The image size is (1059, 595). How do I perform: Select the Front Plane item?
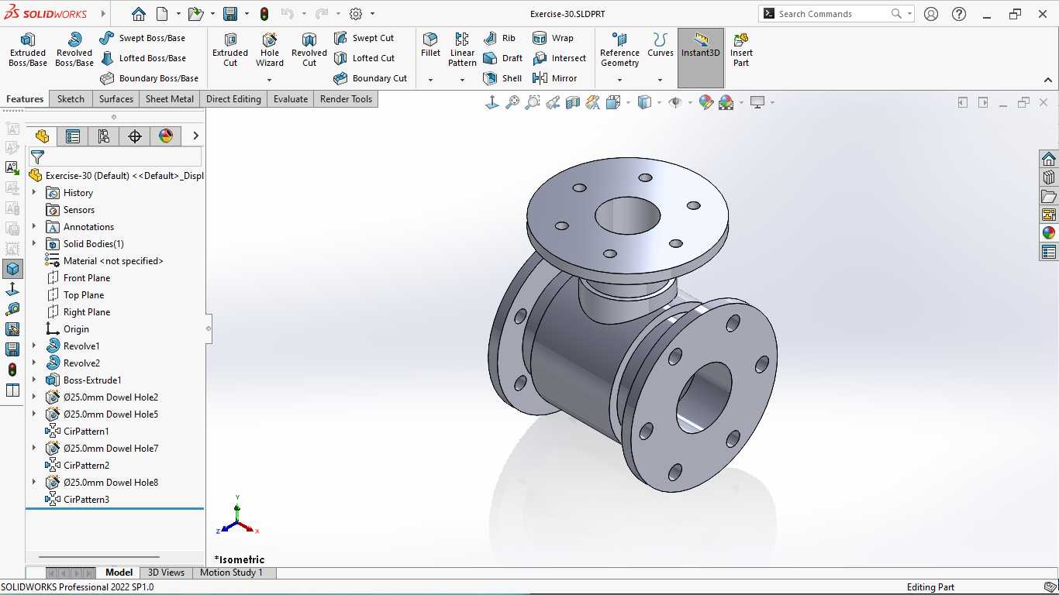tap(79, 278)
